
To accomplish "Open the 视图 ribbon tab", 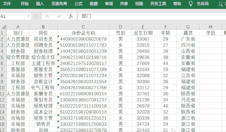I will pos(139,4).
